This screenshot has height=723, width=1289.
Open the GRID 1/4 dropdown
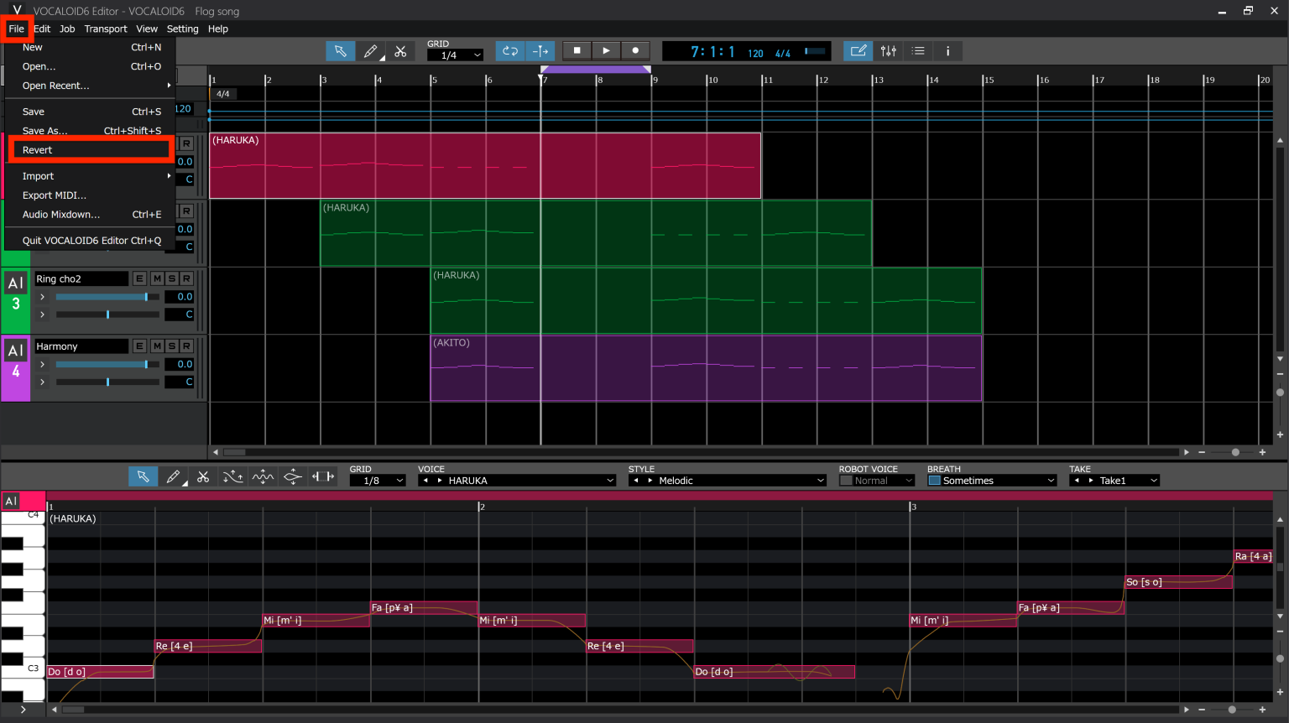[x=455, y=54]
